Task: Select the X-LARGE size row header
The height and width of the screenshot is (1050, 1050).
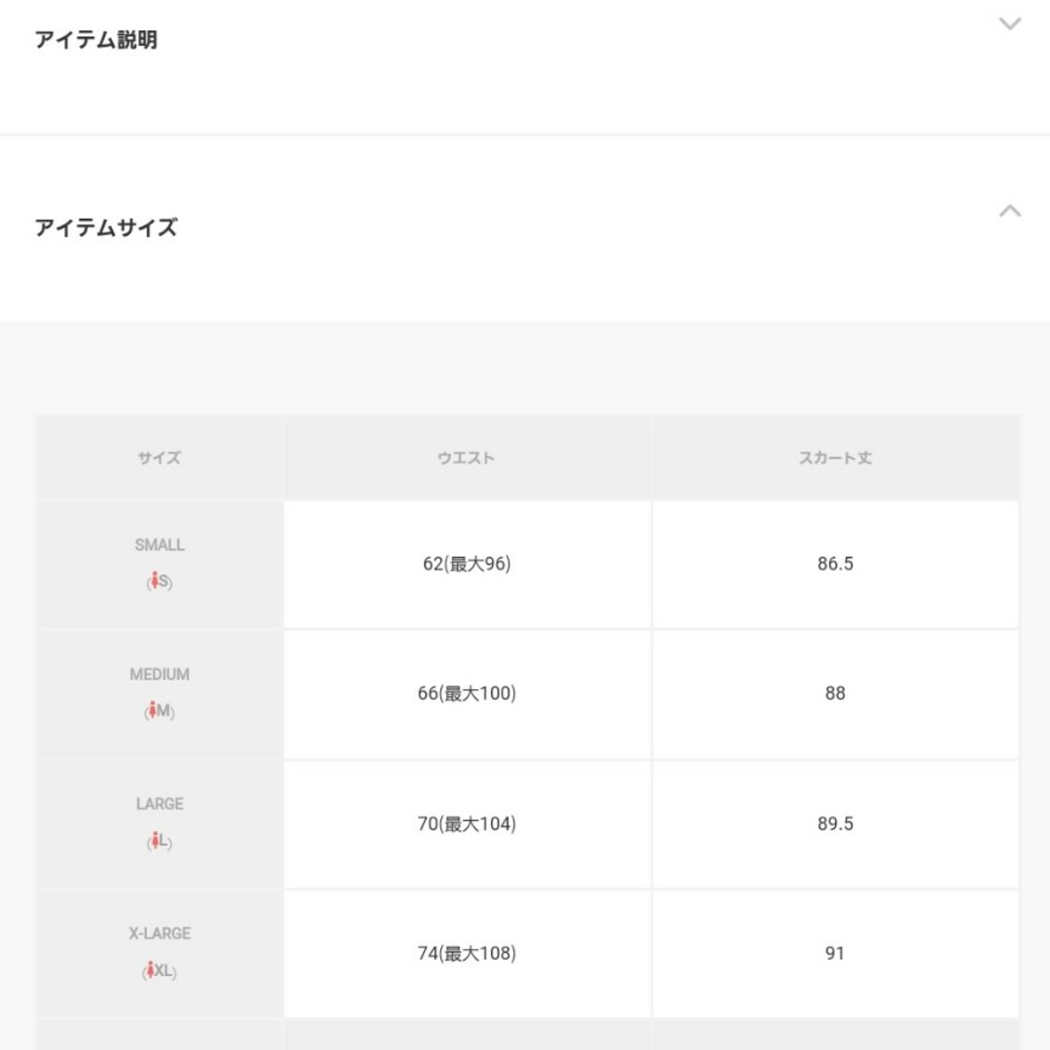Action: pyautogui.click(x=159, y=954)
